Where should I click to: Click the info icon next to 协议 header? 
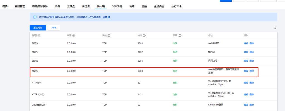109,36
